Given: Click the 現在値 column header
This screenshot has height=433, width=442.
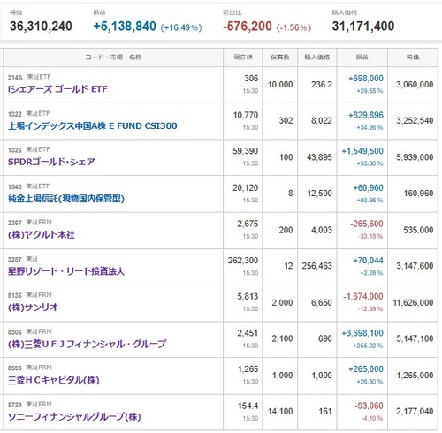Looking at the screenshot, I should pyautogui.click(x=243, y=57).
